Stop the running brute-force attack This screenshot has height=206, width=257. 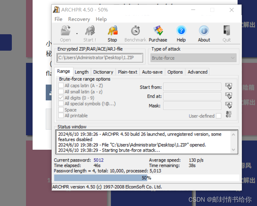113,34
